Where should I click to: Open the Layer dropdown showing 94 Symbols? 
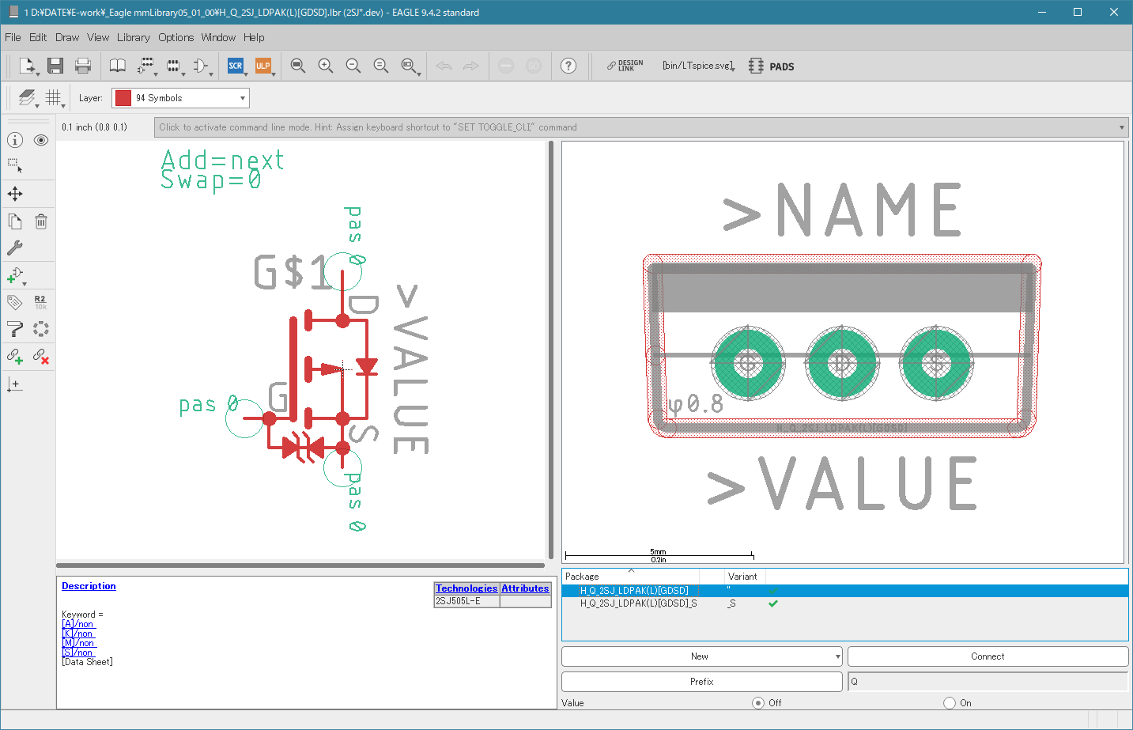(180, 98)
